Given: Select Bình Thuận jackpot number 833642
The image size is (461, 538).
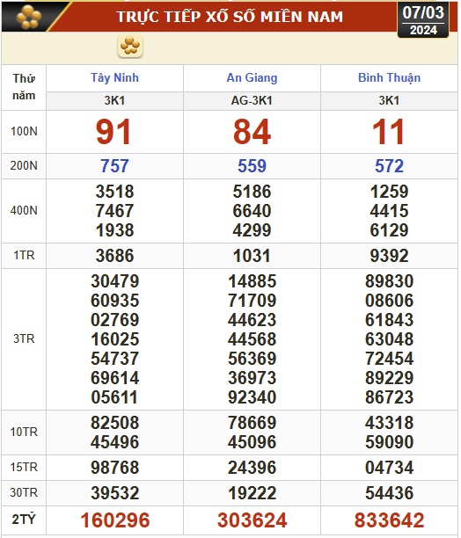Looking at the screenshot, I should [x=389, y=520].
